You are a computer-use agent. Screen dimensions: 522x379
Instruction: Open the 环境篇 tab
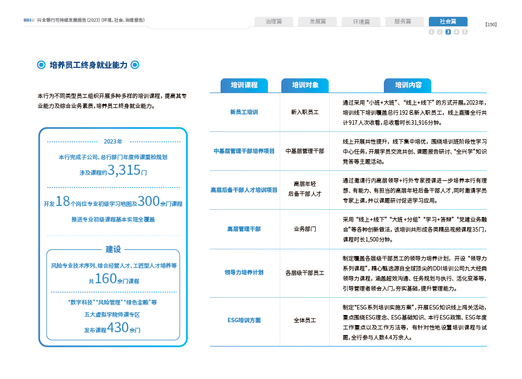click(x=360, y=22)
